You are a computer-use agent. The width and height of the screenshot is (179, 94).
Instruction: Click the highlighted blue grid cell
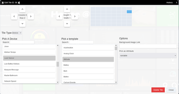pos(129,12)
